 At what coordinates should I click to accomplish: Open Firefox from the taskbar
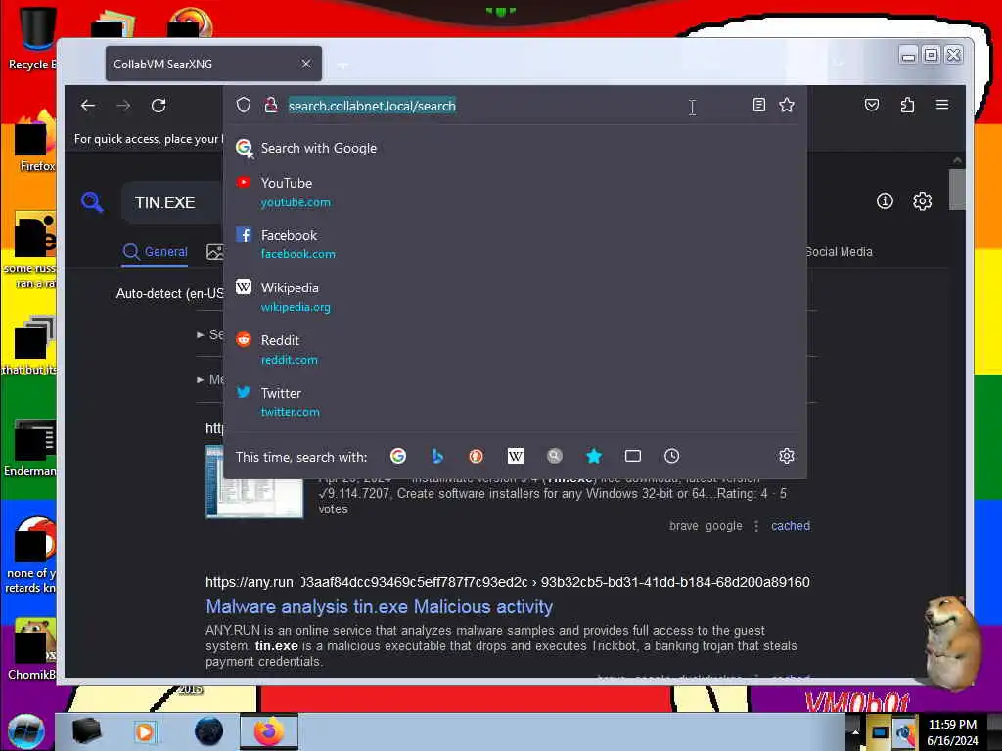(x=268, y=731)
